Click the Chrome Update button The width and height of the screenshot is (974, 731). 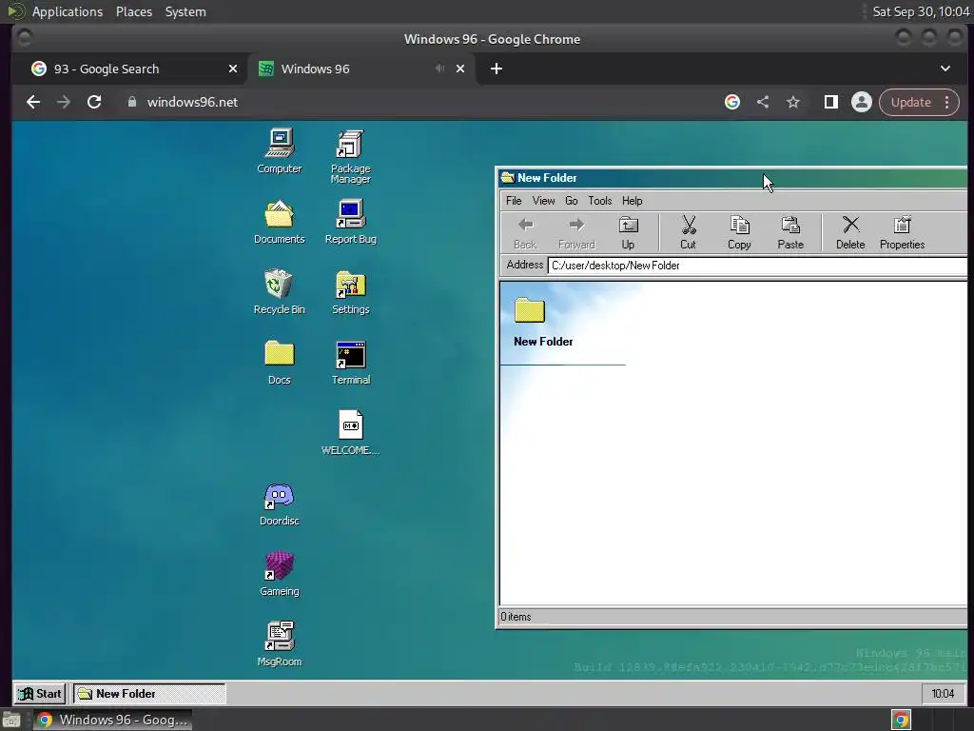910,102
